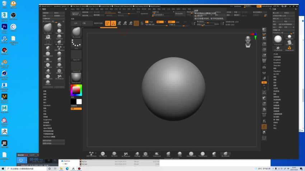Choose the SelectRect brush
This screenshot has width=305, height=171.
coord(48,43)
